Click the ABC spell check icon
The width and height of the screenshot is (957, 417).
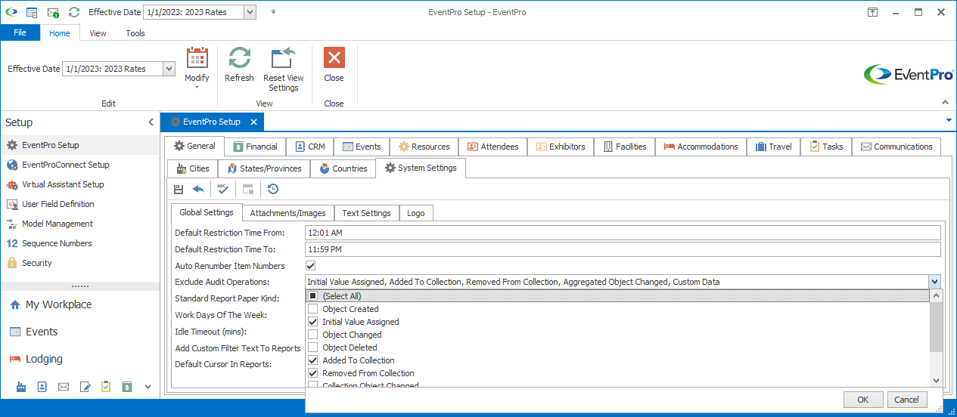point(222,190)
